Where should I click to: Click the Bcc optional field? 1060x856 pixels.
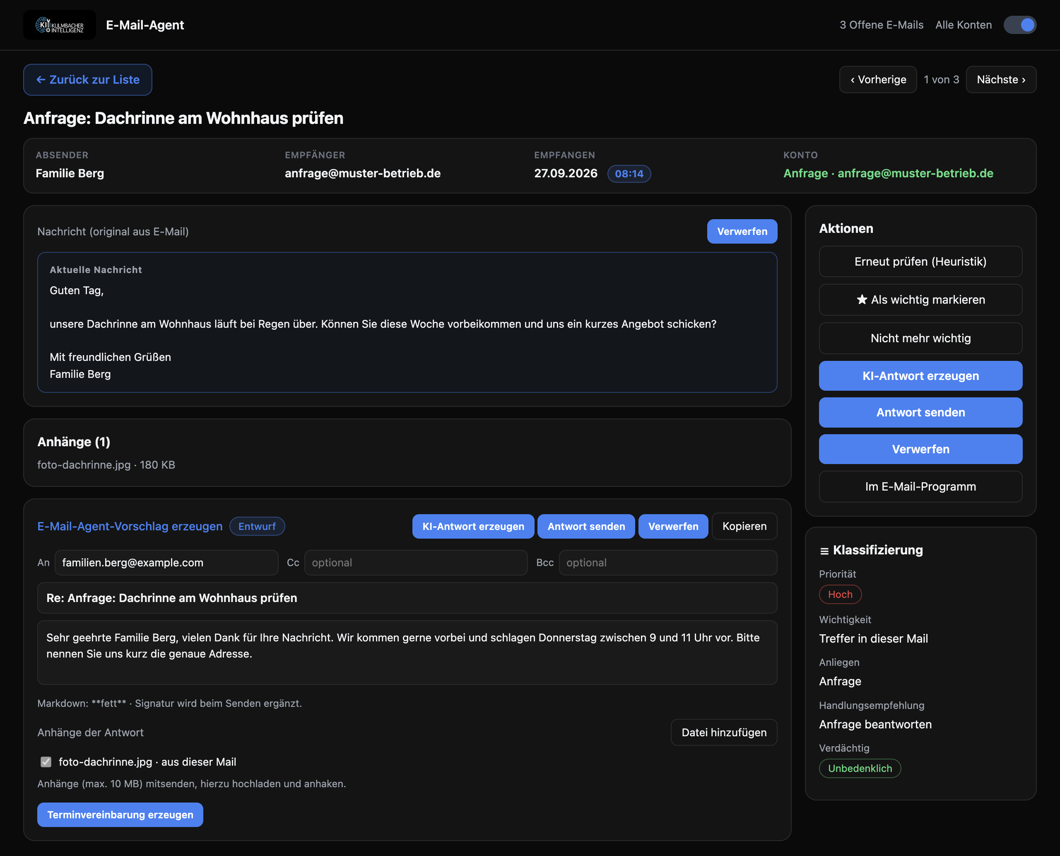tap(668, 563)
